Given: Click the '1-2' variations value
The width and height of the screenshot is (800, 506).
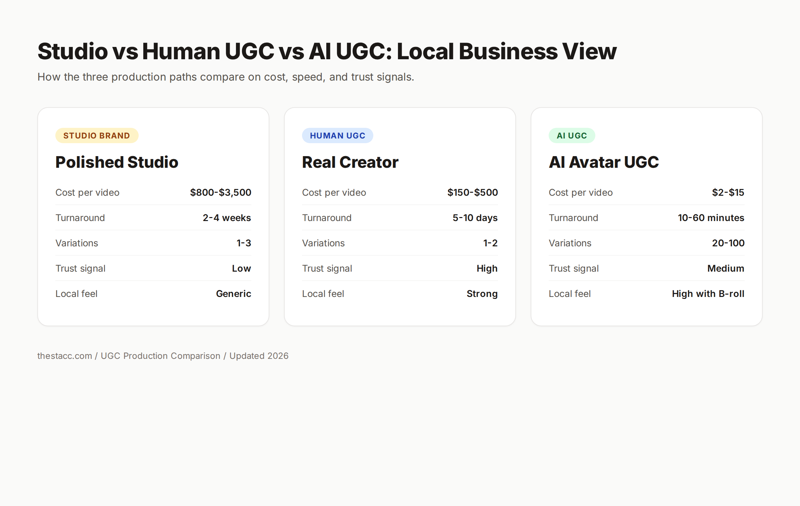Looking at the screenshot, I should point(490,243).
